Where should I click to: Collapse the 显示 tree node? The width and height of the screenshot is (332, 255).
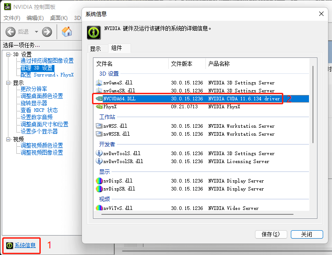(8, 83)
